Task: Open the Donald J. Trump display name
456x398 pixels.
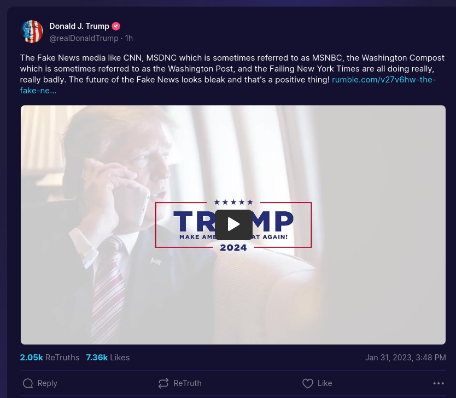Action: [x=79, y=26]
